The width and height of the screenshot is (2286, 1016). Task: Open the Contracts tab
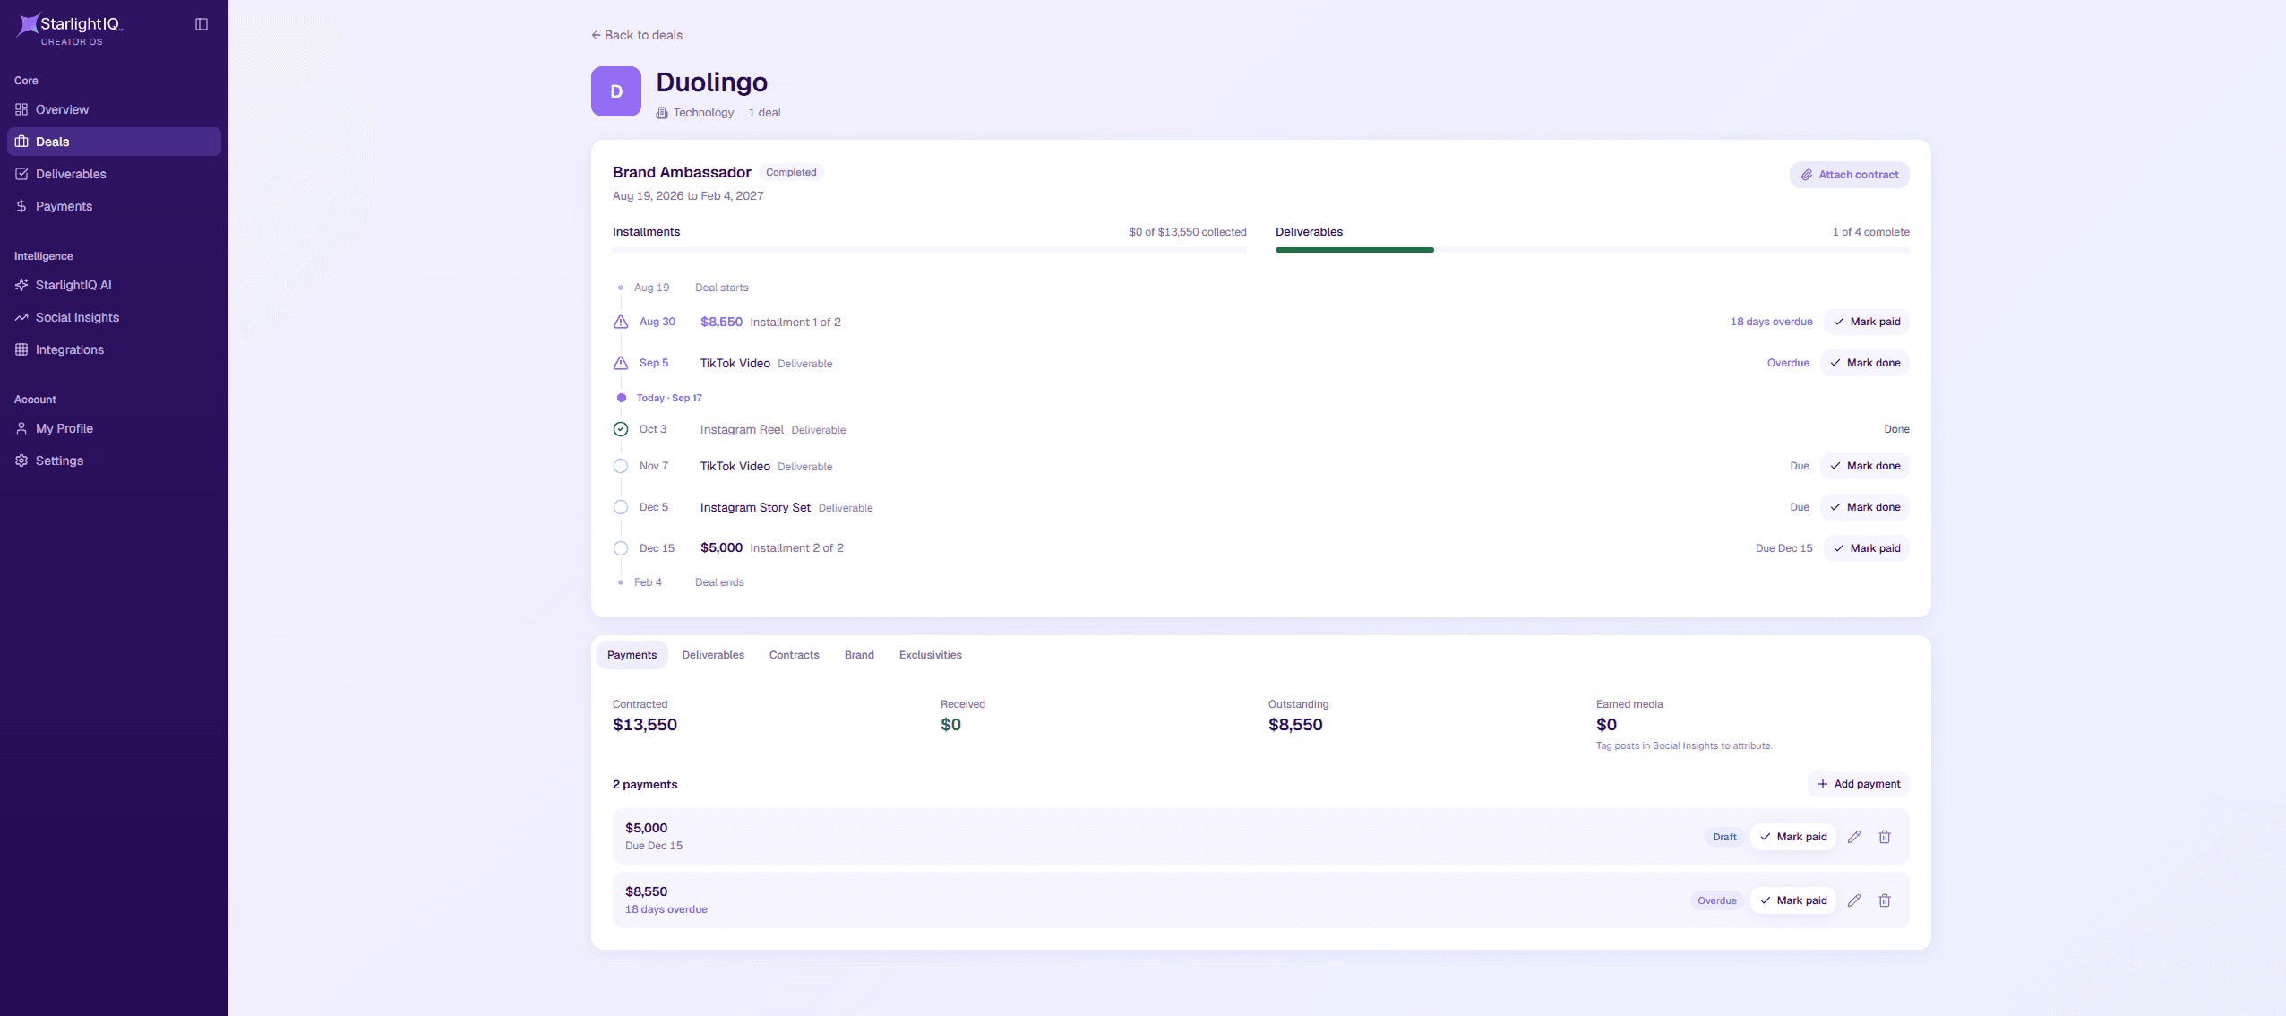point(794,655)
